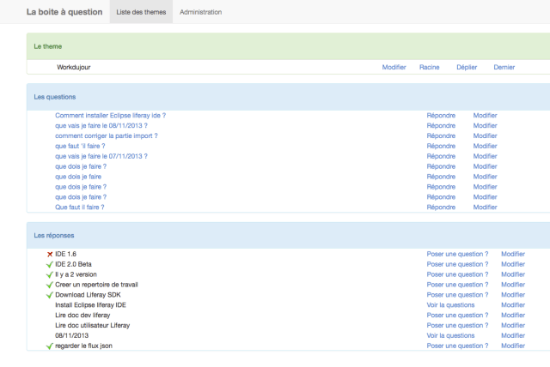Click Voir la questions for 08/11/2013 response
The image size is (550, 367).
point(450,335)
